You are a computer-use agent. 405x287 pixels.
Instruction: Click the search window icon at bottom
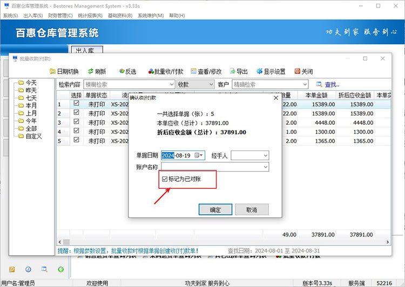(44, 269)
